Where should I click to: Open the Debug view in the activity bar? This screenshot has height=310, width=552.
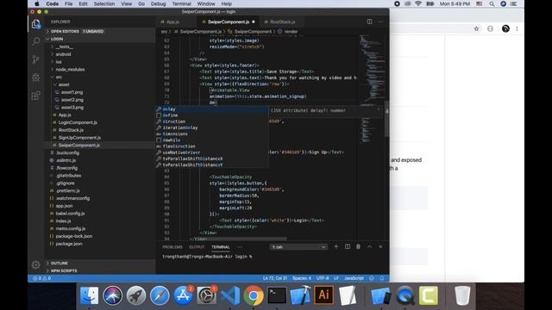36,77
